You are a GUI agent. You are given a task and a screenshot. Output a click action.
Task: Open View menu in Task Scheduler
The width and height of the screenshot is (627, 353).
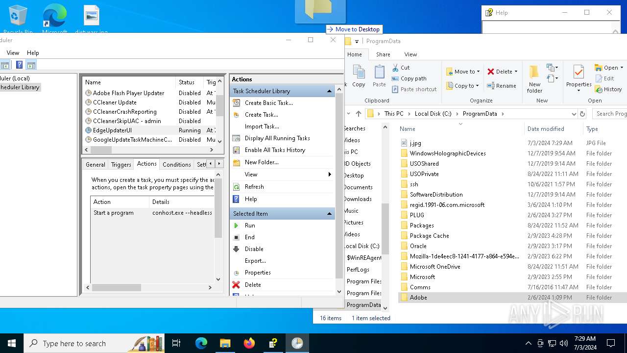pyautogui.click(x=13, y=53)
